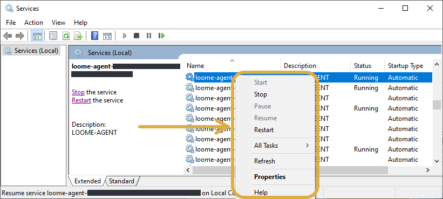Screen dimensions: 443x199
Task: Click the horizontal scrollbar thumb
Action: pyautogui.click(x=290, y=170)
